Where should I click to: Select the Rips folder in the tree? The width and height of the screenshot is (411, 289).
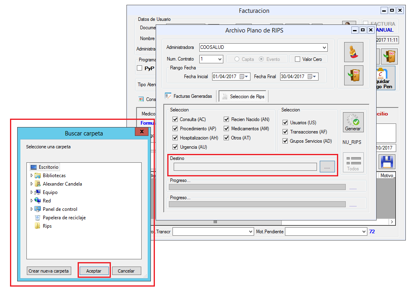tap(47, 226)
